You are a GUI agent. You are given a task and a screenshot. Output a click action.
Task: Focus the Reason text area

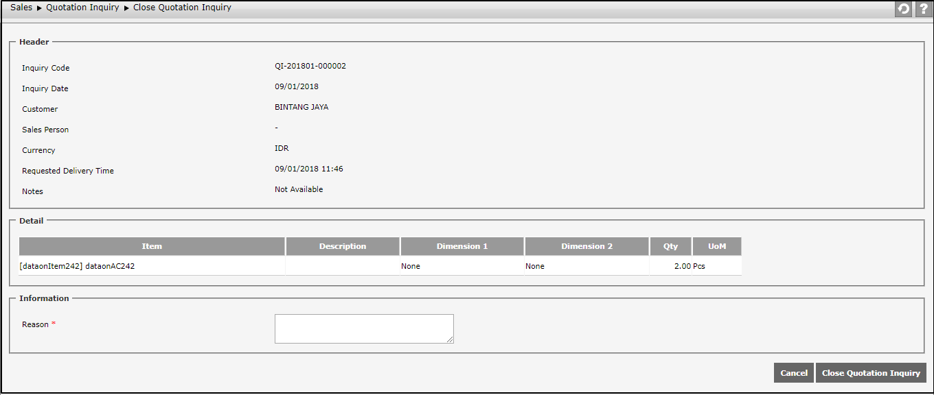pos(364,328)
